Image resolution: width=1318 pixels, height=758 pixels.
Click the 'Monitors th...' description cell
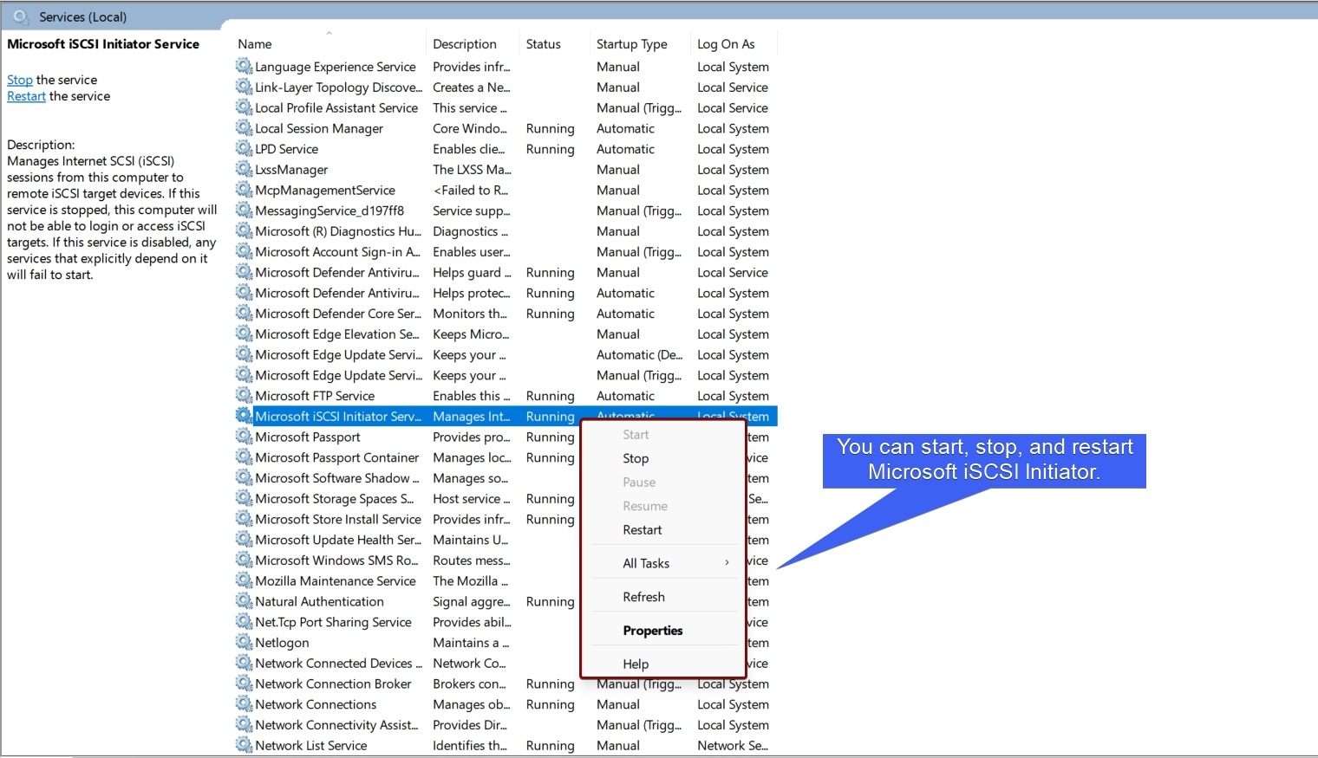coord(470,314)
